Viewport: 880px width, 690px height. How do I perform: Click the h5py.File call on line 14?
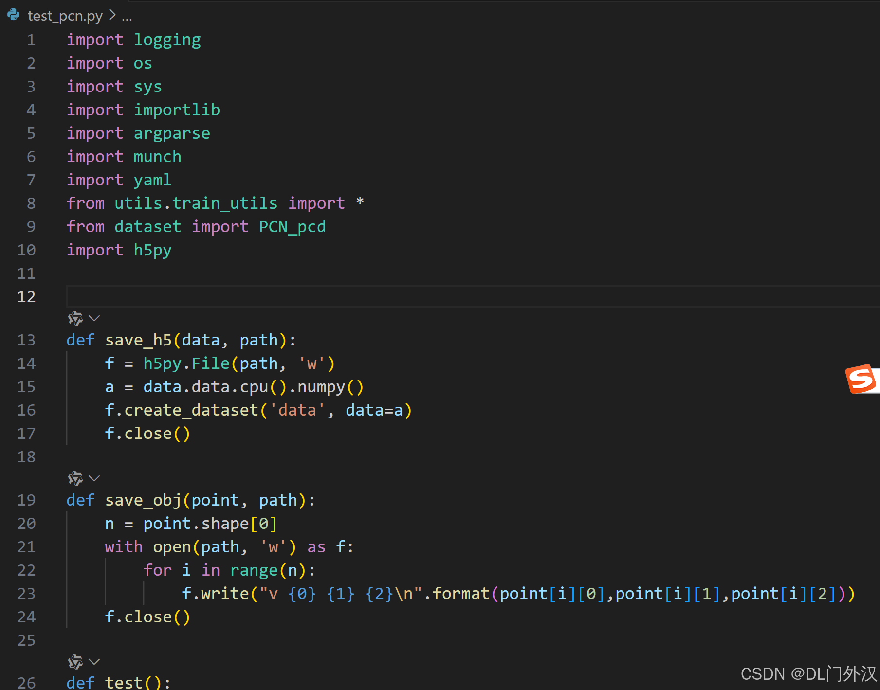187,363
